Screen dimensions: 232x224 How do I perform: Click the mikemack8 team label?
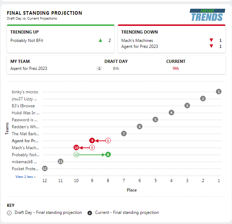[24, 162]
